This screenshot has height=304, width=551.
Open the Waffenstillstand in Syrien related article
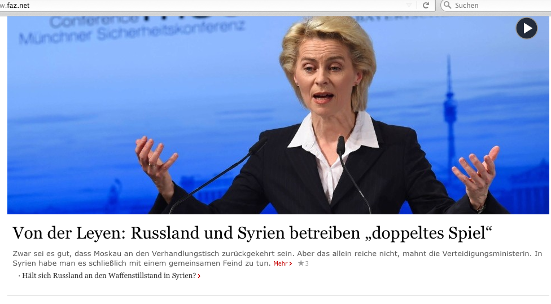point(109,276)
